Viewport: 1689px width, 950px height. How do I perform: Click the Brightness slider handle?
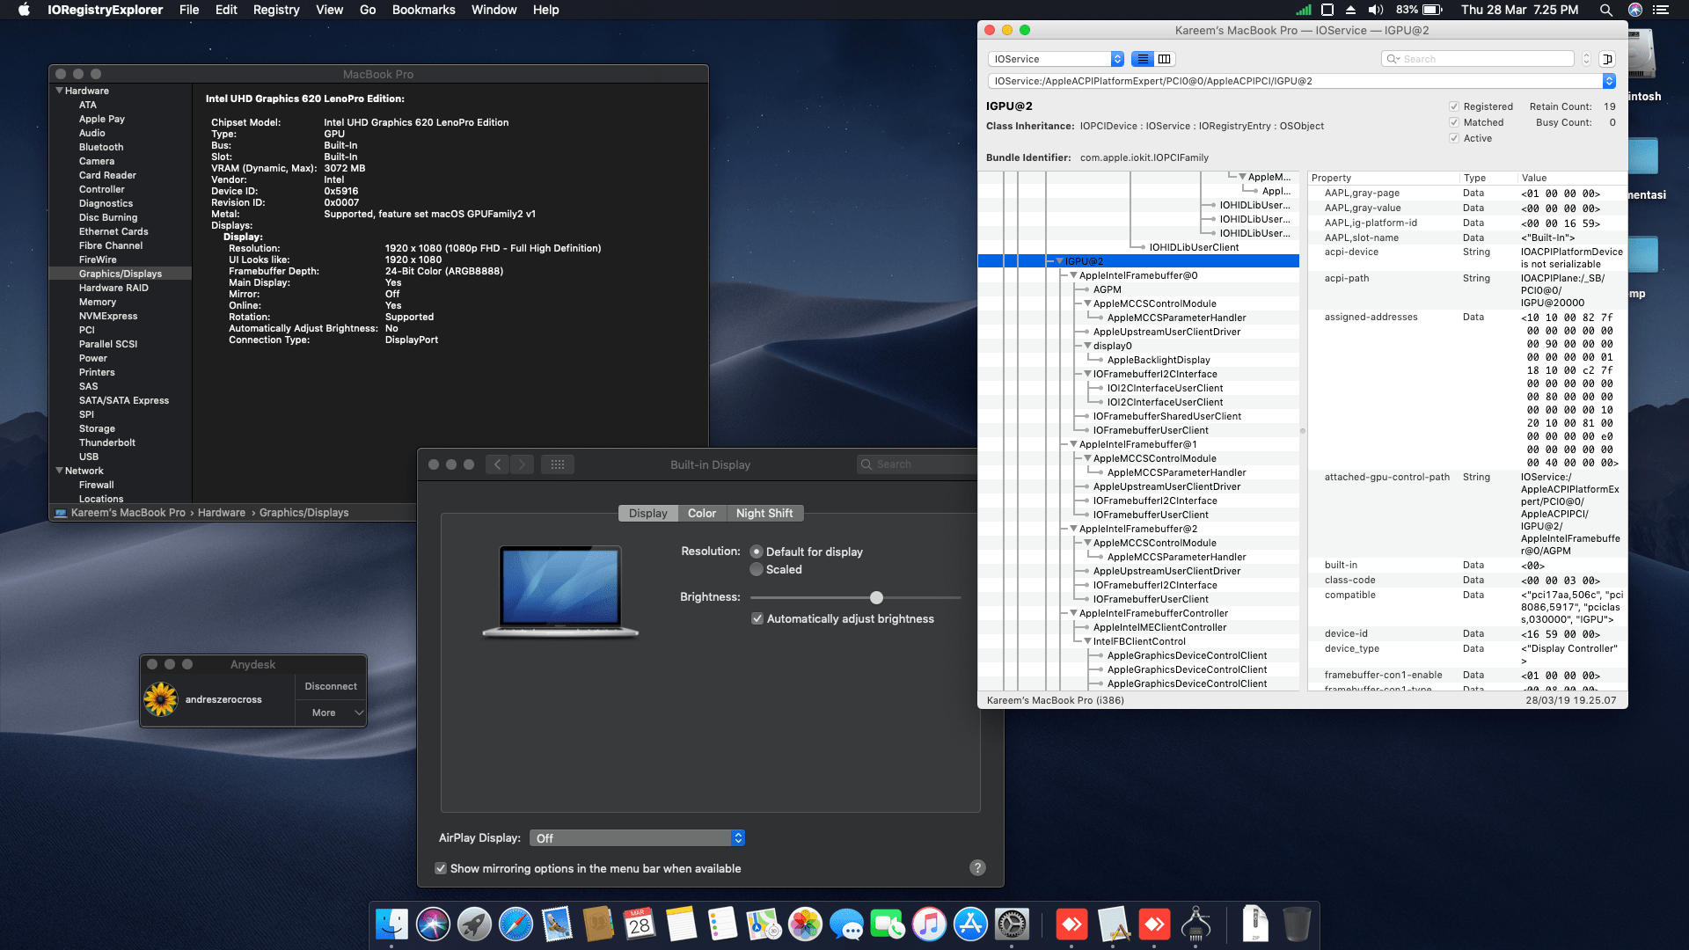click(x=876, y=598)
